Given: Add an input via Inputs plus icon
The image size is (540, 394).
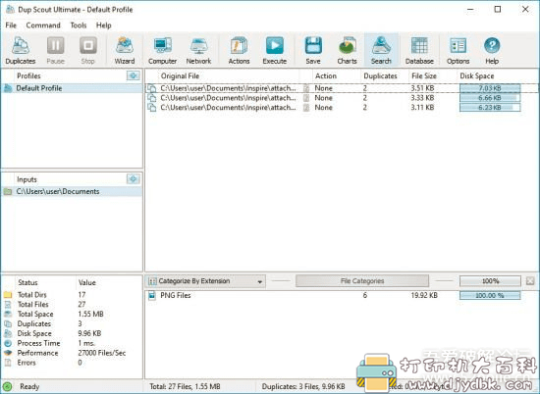Looking at the screenshot, I should (x=133, y=178).
